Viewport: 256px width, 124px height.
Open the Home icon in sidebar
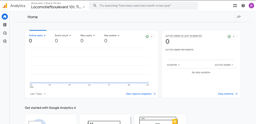5,17
